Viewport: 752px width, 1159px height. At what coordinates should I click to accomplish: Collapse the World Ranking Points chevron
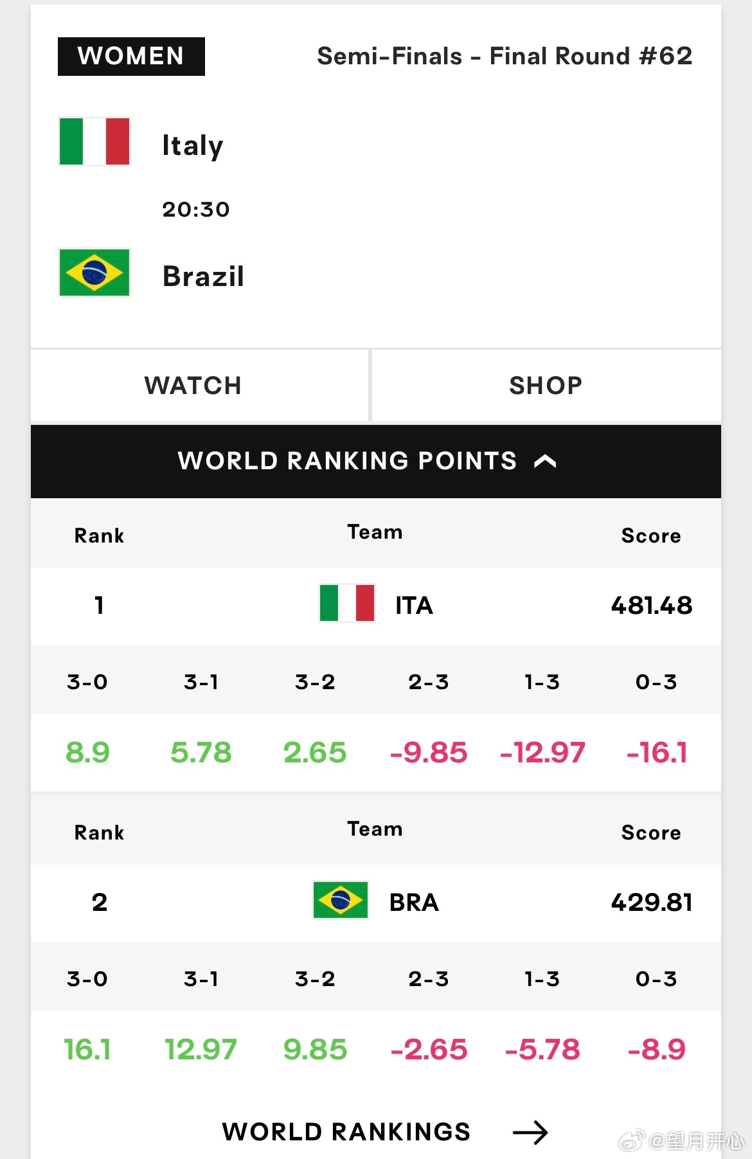click(545, 461)
